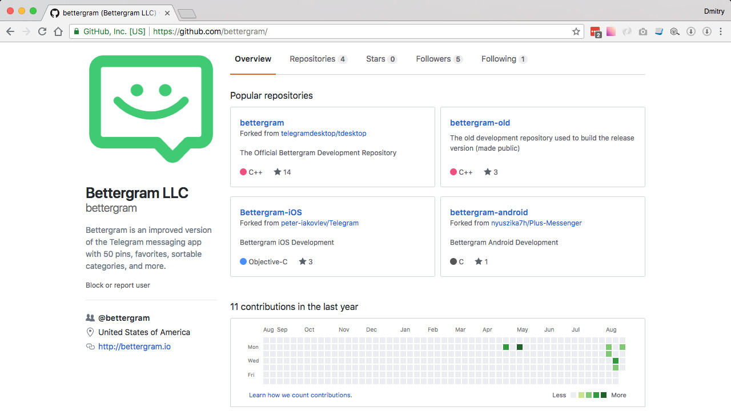Image resolution: width=731 pixels, height=411 pixels.
Task: Click the link icon beside bettergram.io
Action: point(90,346)
